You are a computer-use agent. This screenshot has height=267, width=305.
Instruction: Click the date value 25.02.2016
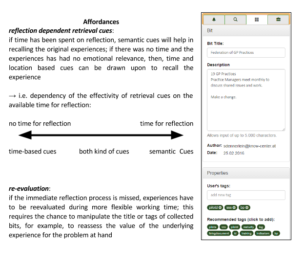click(234, 153)
